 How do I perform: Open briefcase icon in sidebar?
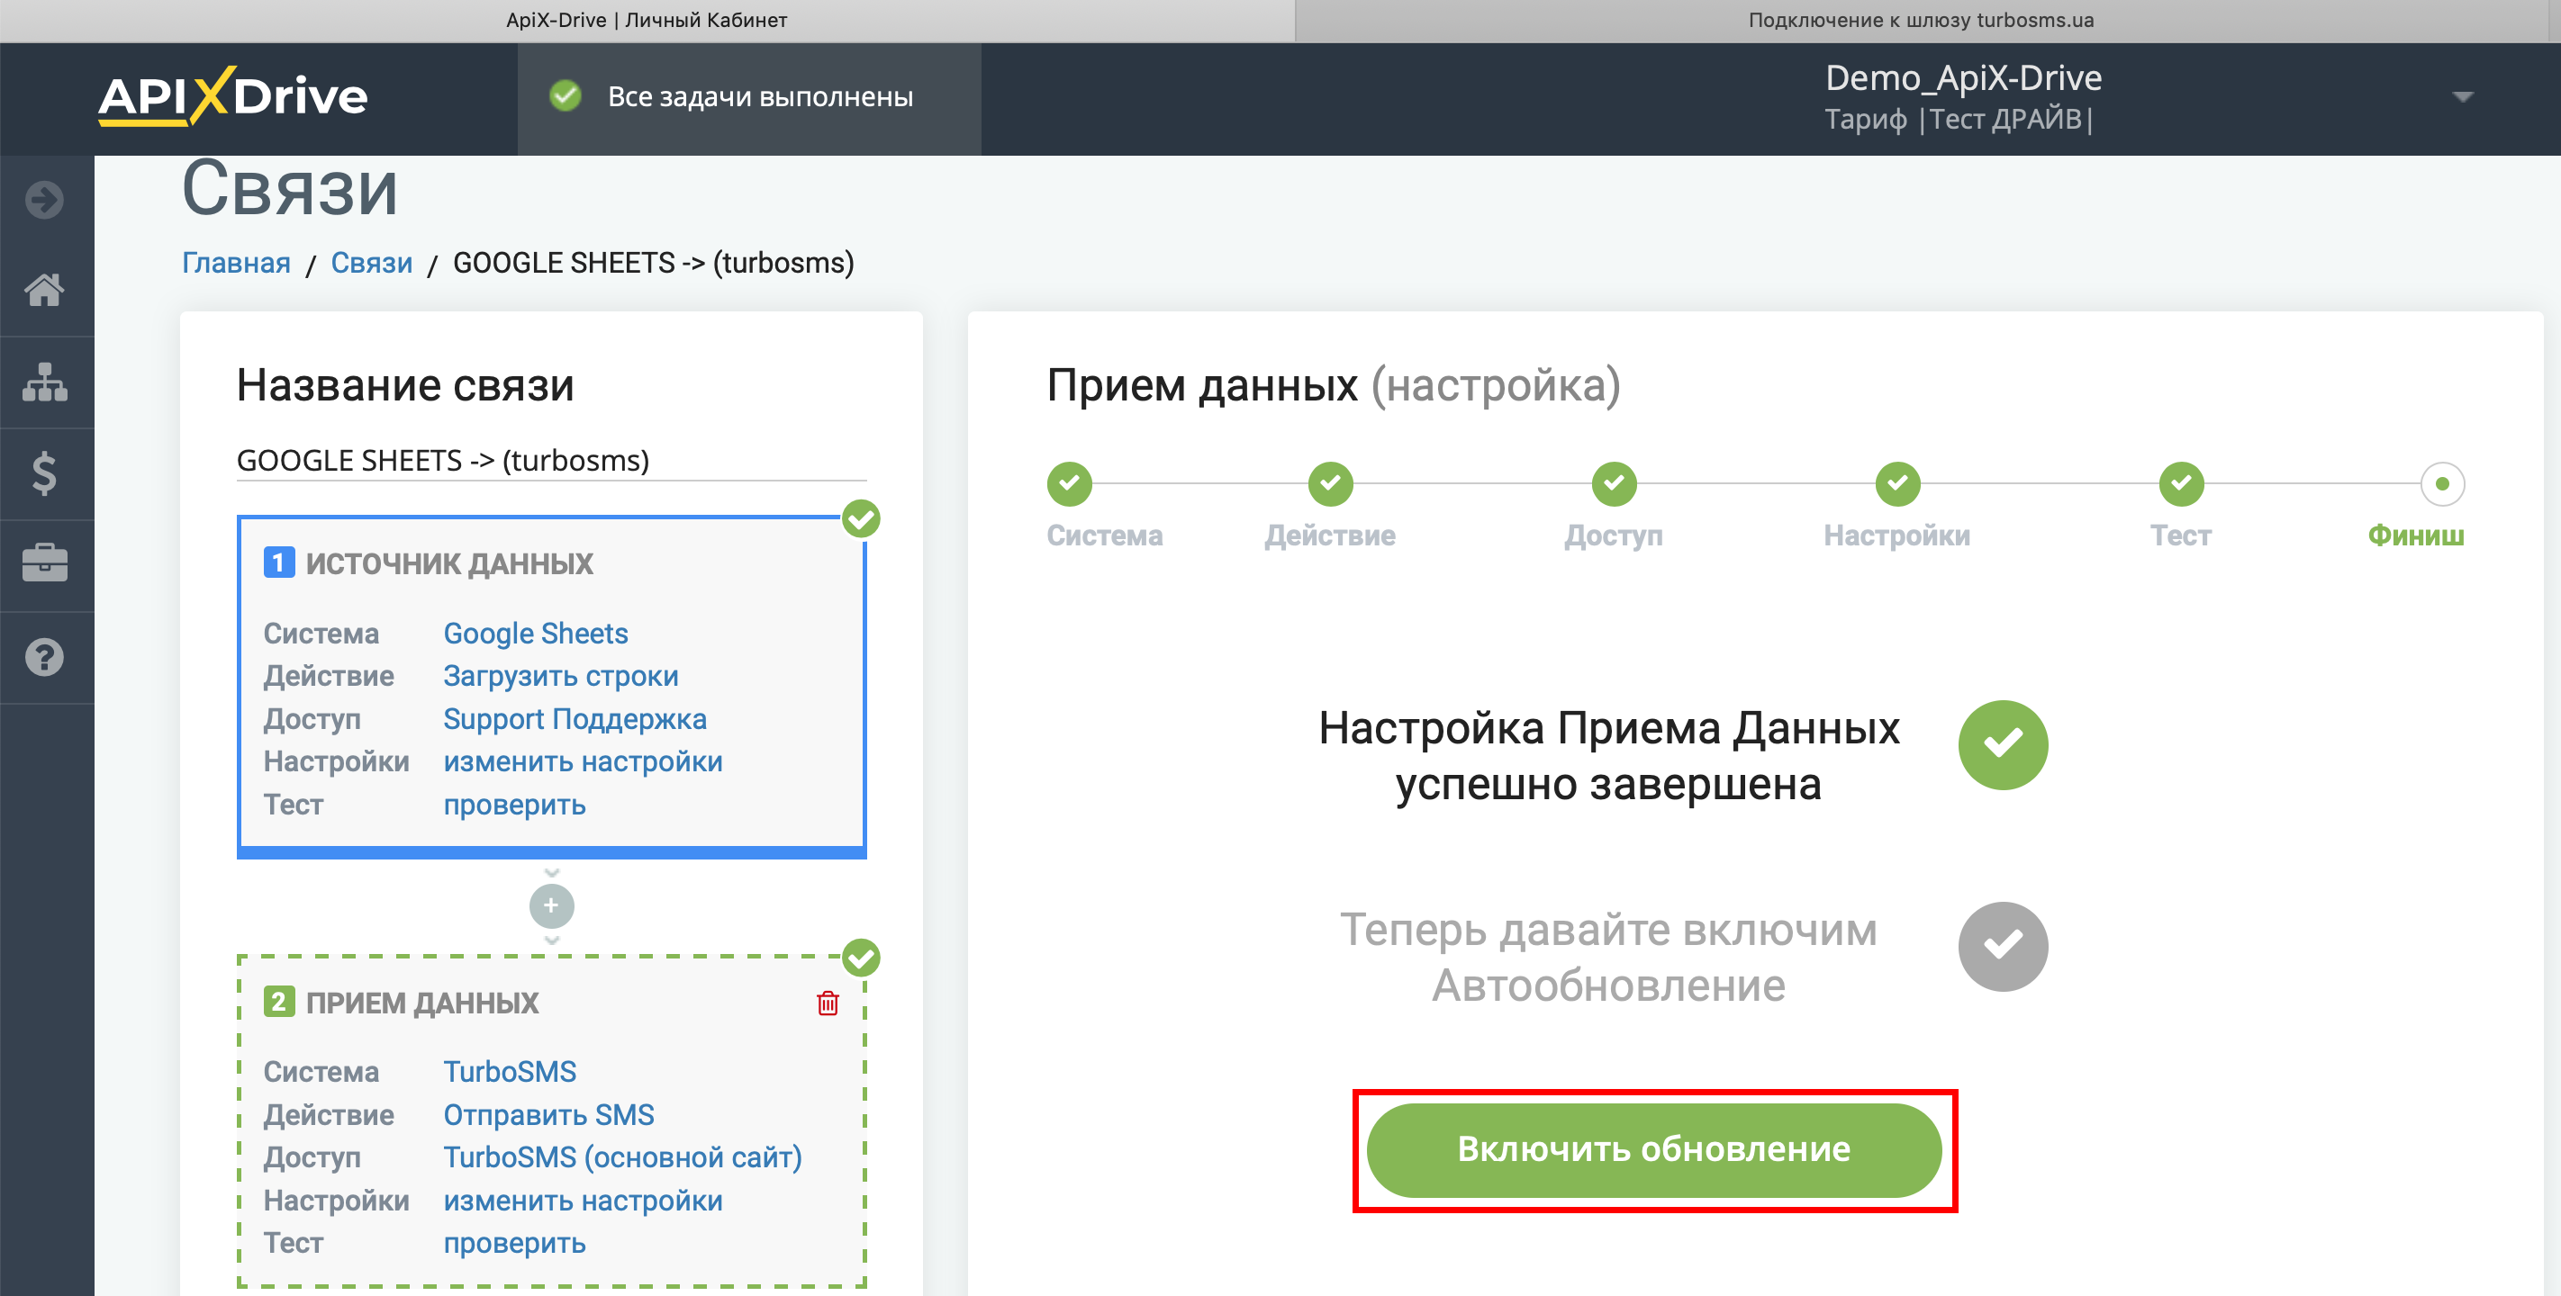pos(45,563)
